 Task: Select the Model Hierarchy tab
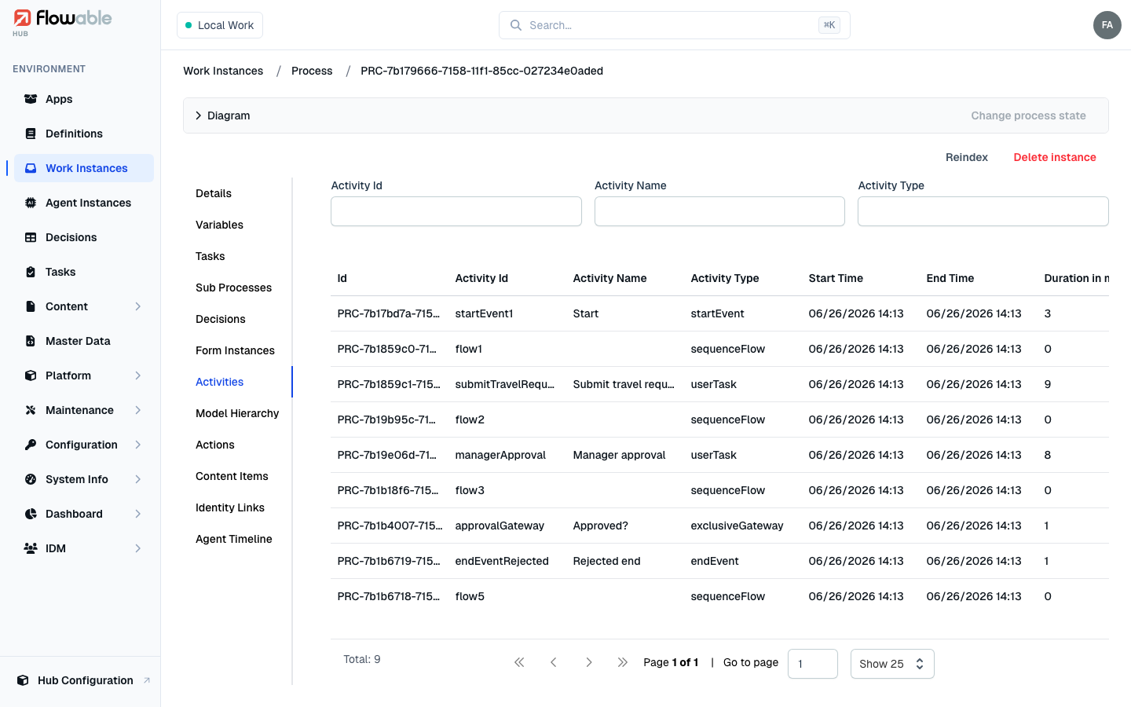tap(237, 413)
